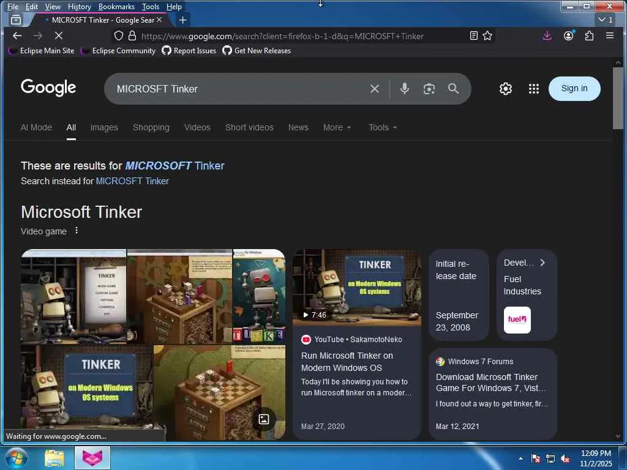Open the History menu

80,6
